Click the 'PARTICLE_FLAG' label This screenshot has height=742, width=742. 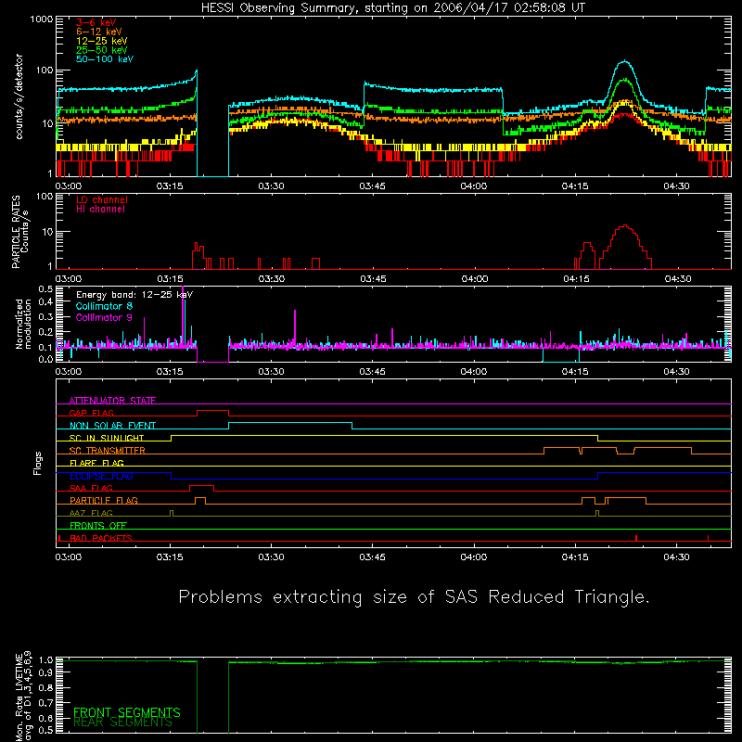(x=104, y=500)
